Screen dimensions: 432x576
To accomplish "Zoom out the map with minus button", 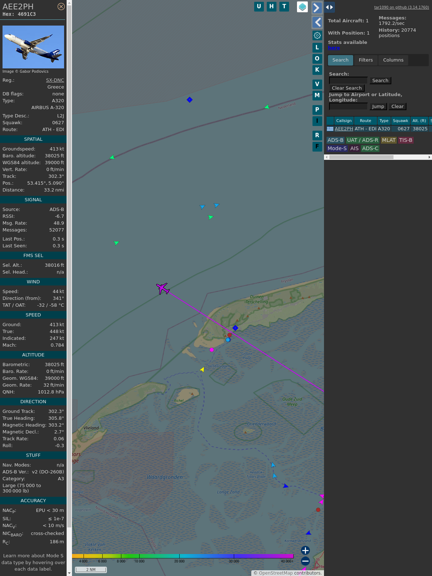I will pyautogui.click(x=305, y=561).
